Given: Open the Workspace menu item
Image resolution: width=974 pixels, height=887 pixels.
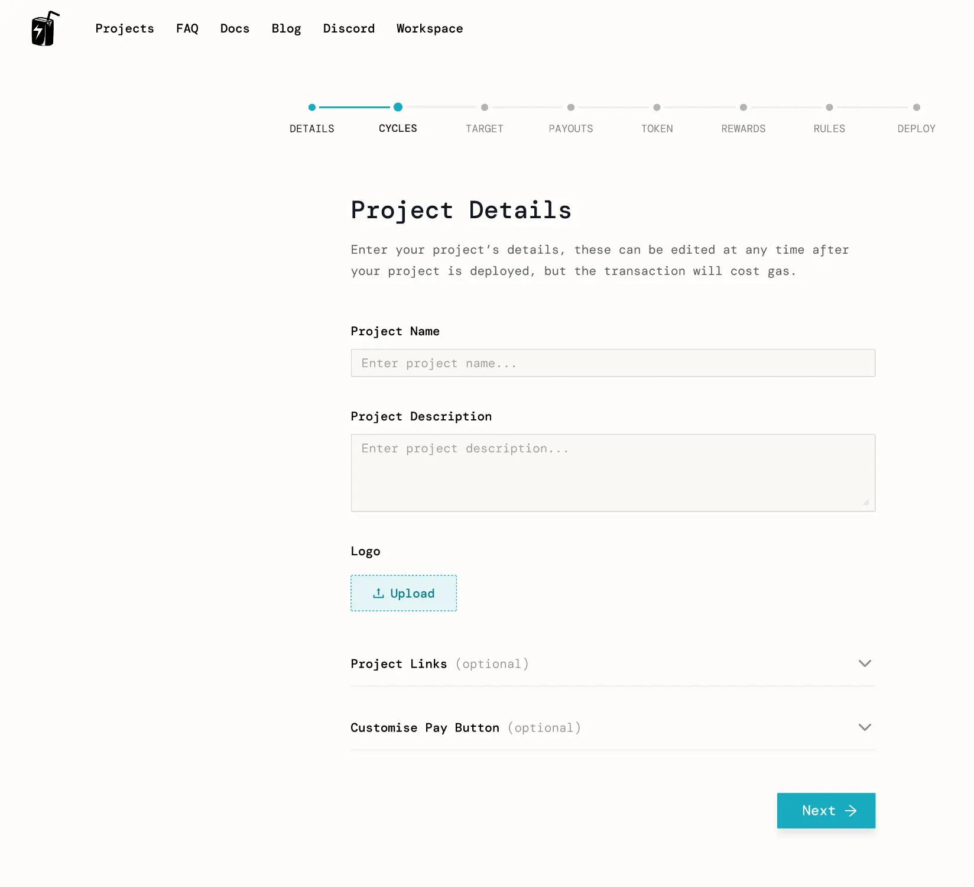Looking at the screenshot, I should coord(430,28).
